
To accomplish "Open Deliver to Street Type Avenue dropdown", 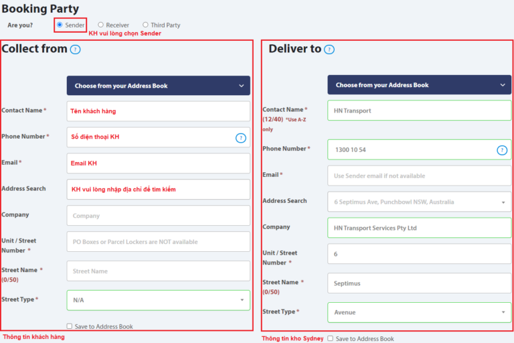I will tap(419, 312).
